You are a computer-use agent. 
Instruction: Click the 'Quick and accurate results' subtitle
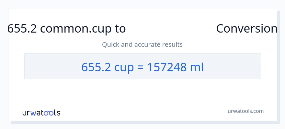pos(142,45)
